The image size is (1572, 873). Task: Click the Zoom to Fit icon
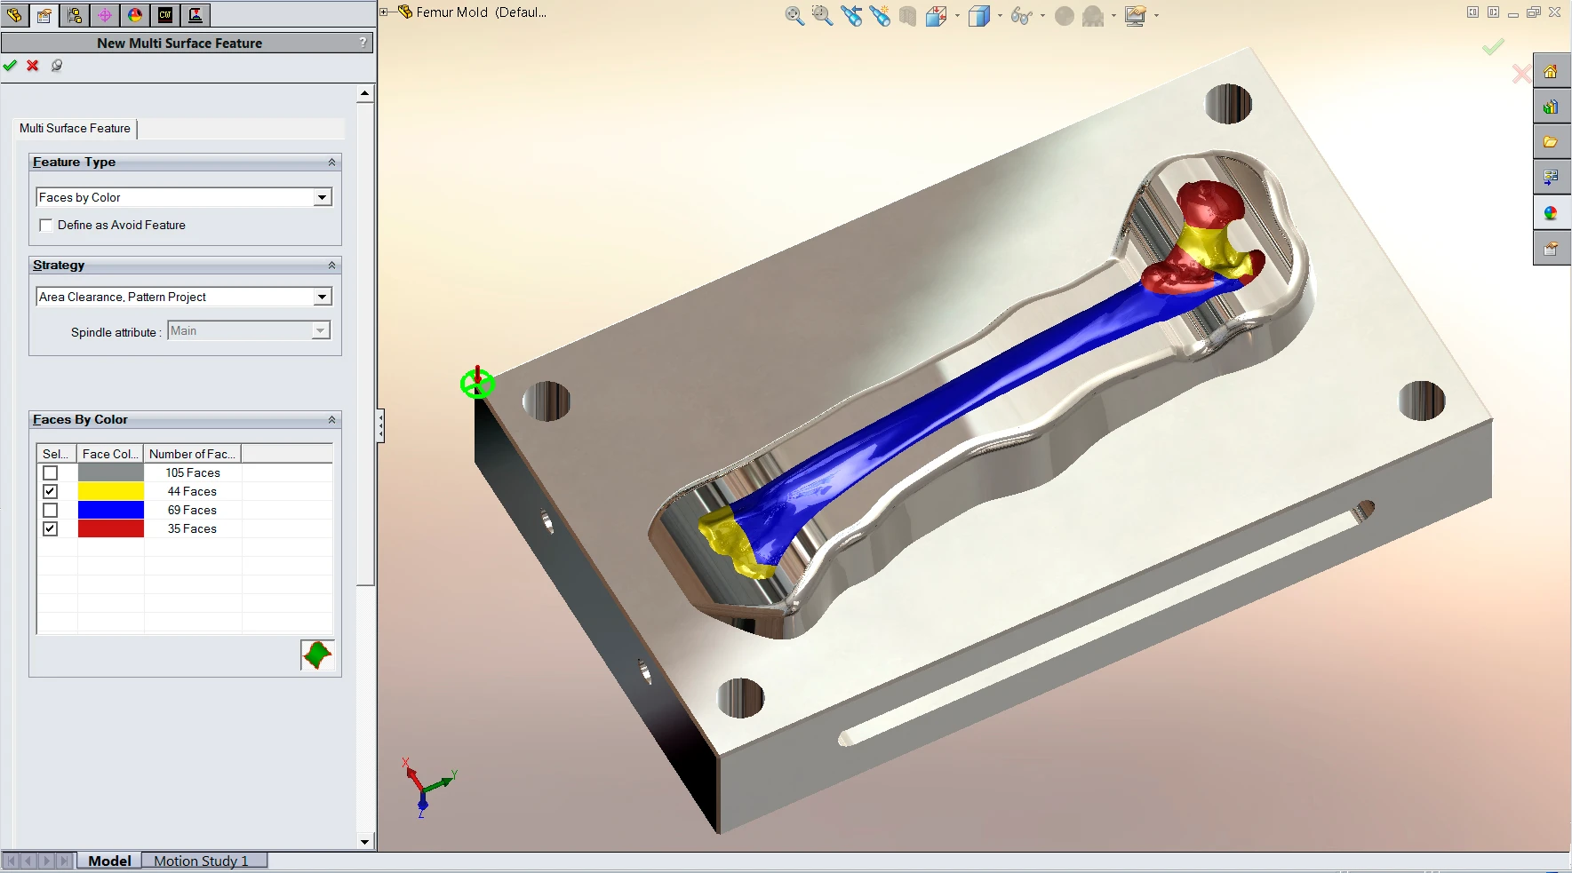794,16
